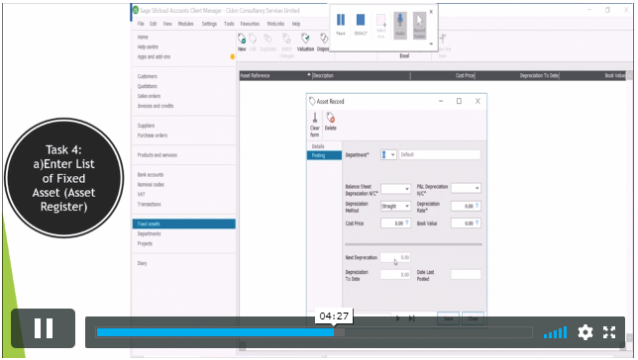Open calculator in the Depreciation Rate field
638x360 pixels.
(478, 206)
